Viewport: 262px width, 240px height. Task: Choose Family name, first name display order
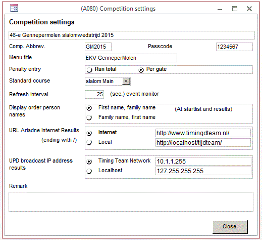(89, 117)
